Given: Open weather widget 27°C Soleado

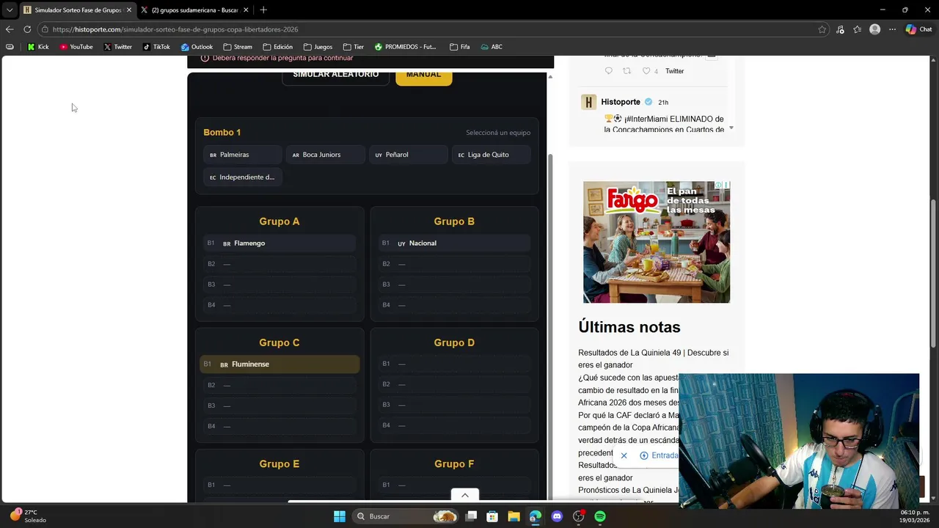Looking at the screenshot, I should point(28,516).
